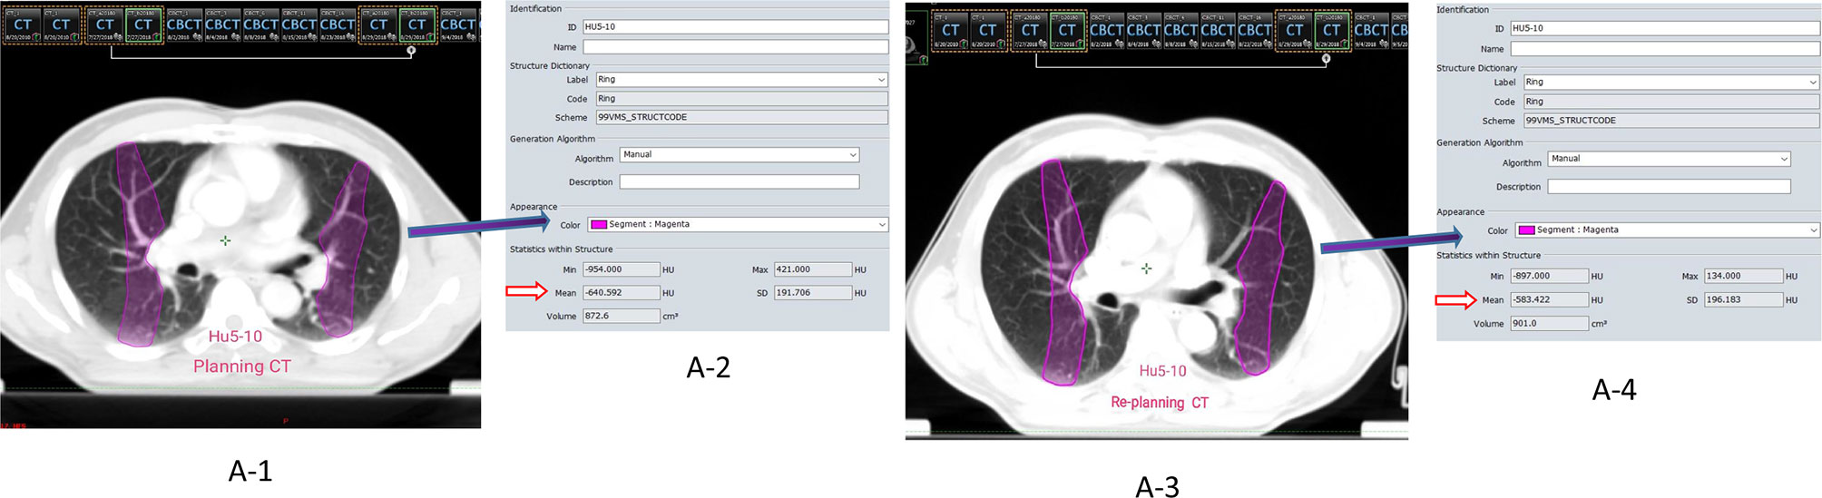
Task: Open the Algorithm dropdown set to Manual in A-4
Action: coord(1670,159)
